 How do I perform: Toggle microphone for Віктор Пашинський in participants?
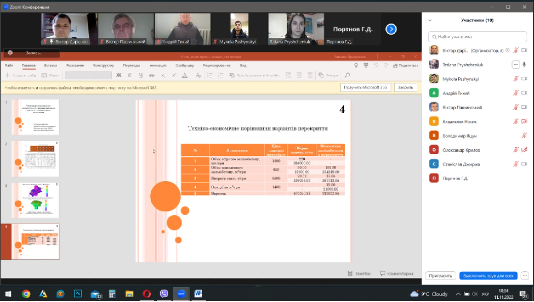[516, 107]
